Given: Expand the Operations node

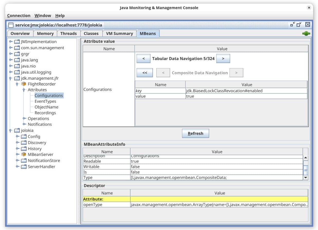Looking at the screenshot, I should click(24, 118).
